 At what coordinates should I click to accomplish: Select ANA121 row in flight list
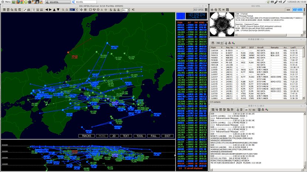(192, 25)
